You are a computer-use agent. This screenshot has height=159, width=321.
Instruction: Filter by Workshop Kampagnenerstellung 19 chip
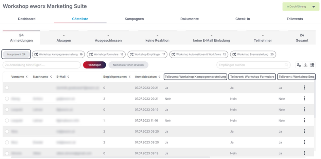58,54
